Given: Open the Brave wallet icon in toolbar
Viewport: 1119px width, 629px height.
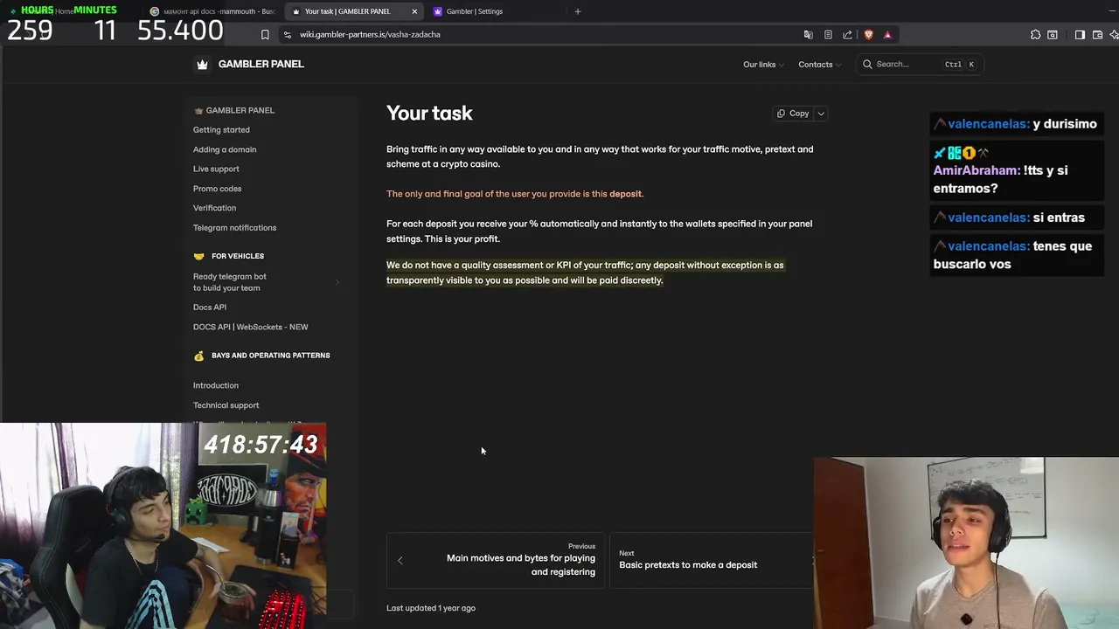Looking at the screenshot, I should pos(1097,35).
